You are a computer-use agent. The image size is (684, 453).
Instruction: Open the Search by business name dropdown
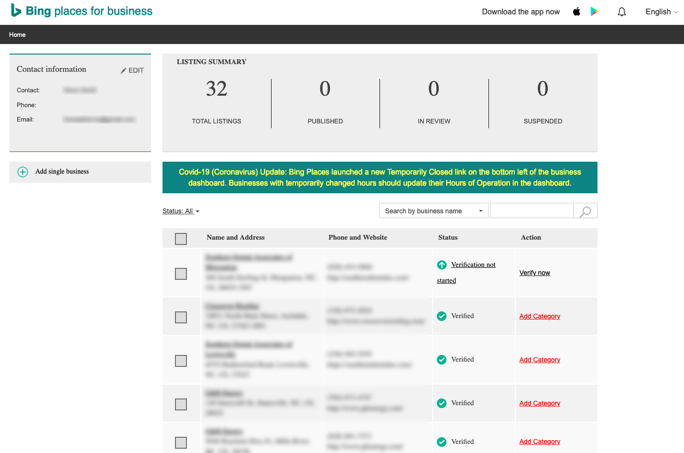click(434, 211)
